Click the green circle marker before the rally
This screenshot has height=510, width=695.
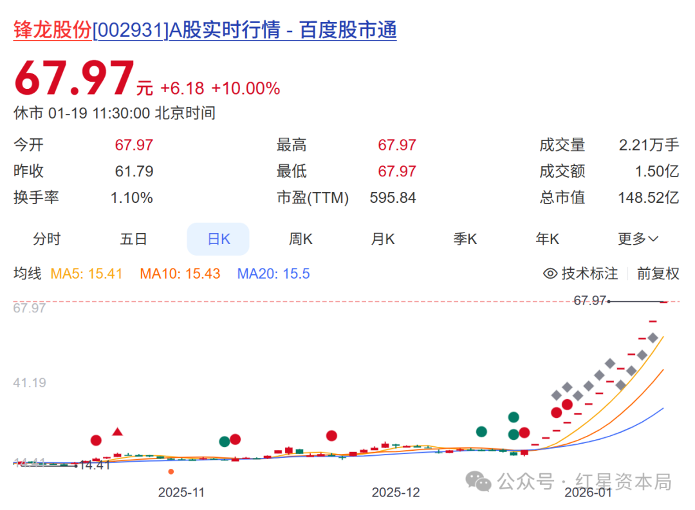pos(481,431)
